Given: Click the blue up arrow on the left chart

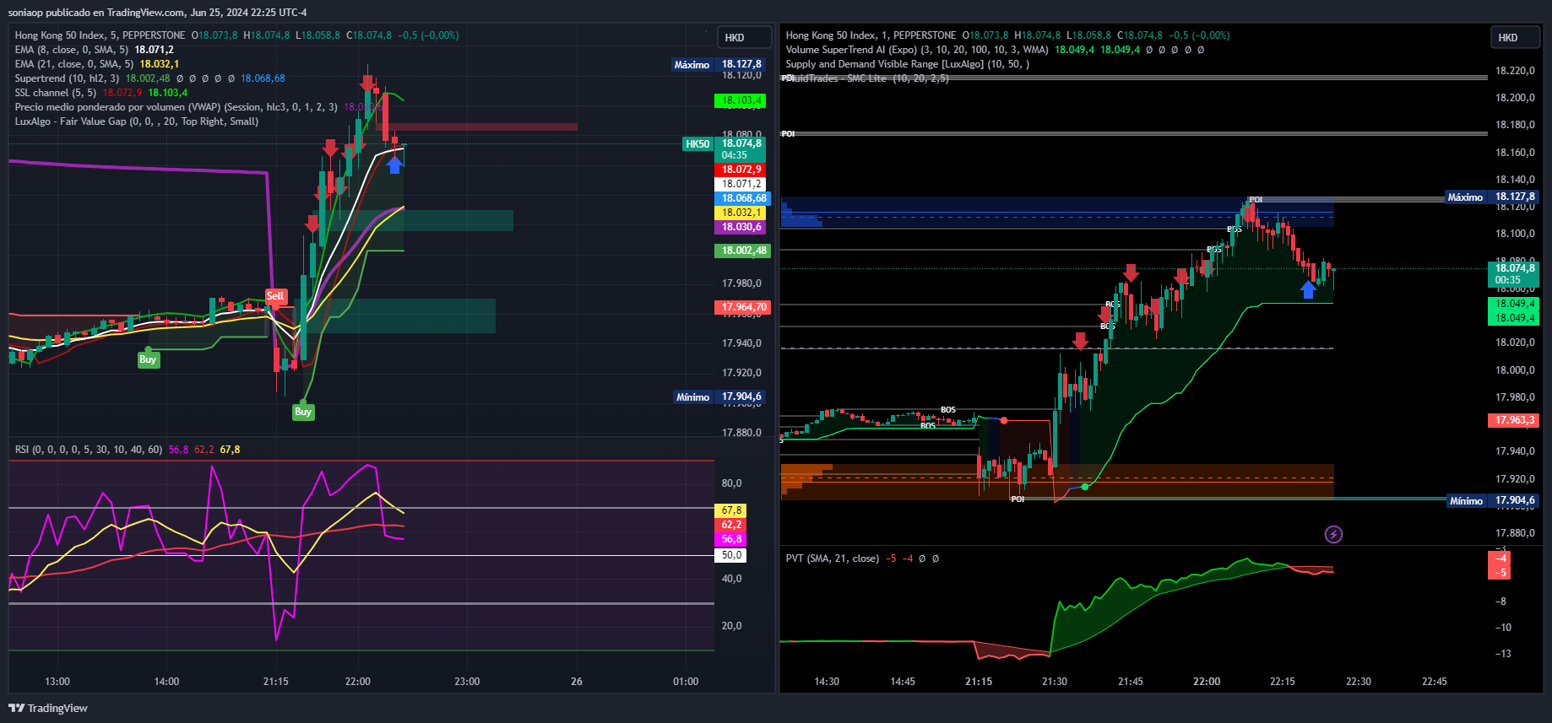Looking at the screenshot, I should [394, 165].
